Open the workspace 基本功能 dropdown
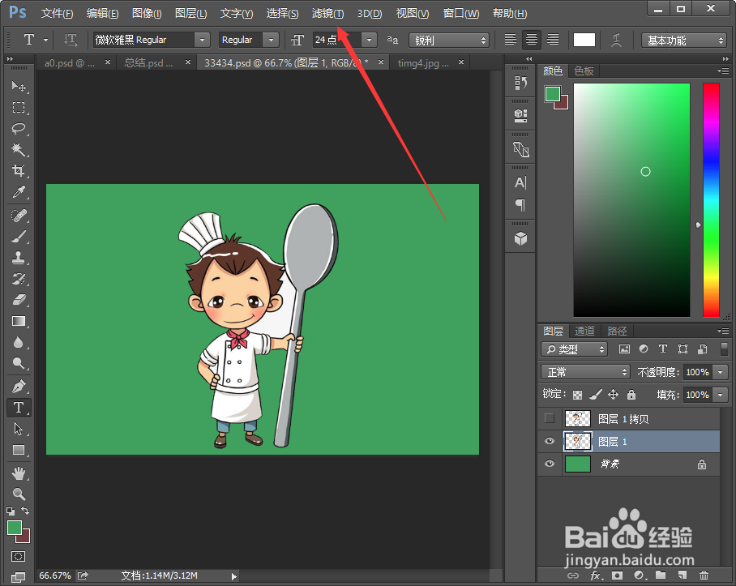736x586 pixels. point(684,41)
